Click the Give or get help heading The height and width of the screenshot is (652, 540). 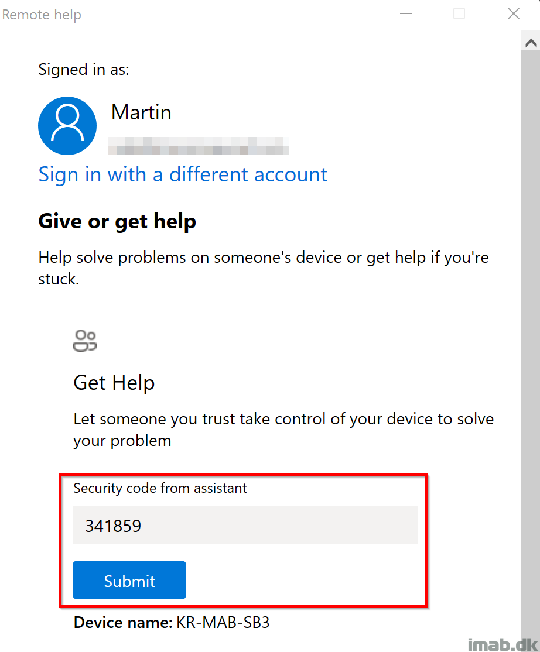click(117, 221)
